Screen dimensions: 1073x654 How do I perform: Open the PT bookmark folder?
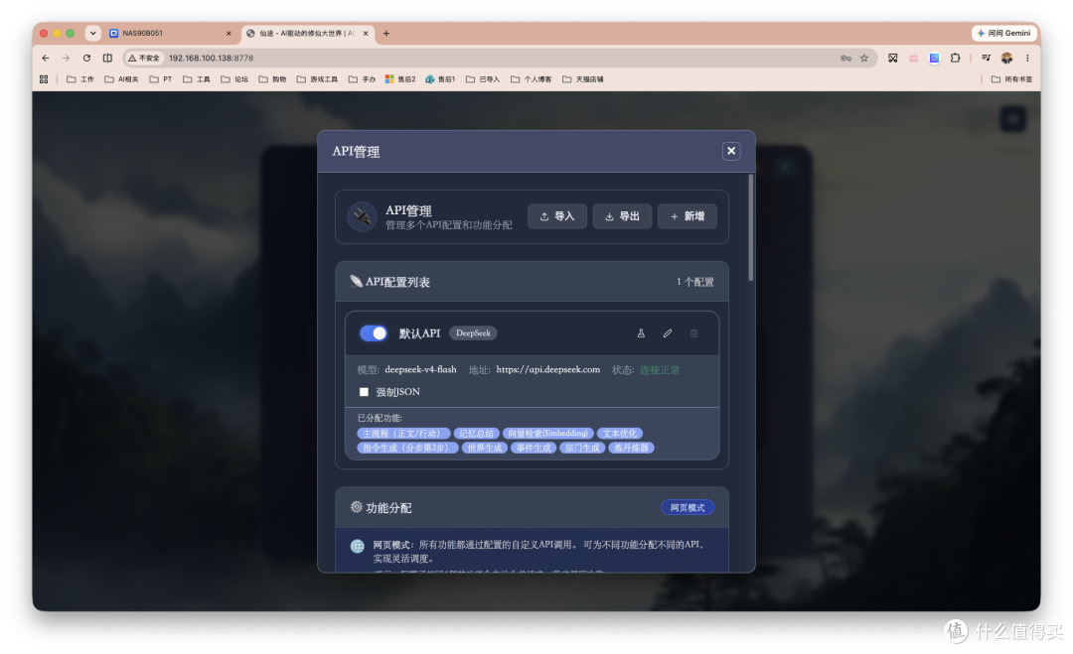pyautogui.click(x=161, y=79)
